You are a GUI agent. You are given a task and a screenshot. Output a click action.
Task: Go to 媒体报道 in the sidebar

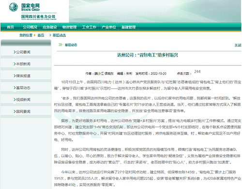pos(23,76)
